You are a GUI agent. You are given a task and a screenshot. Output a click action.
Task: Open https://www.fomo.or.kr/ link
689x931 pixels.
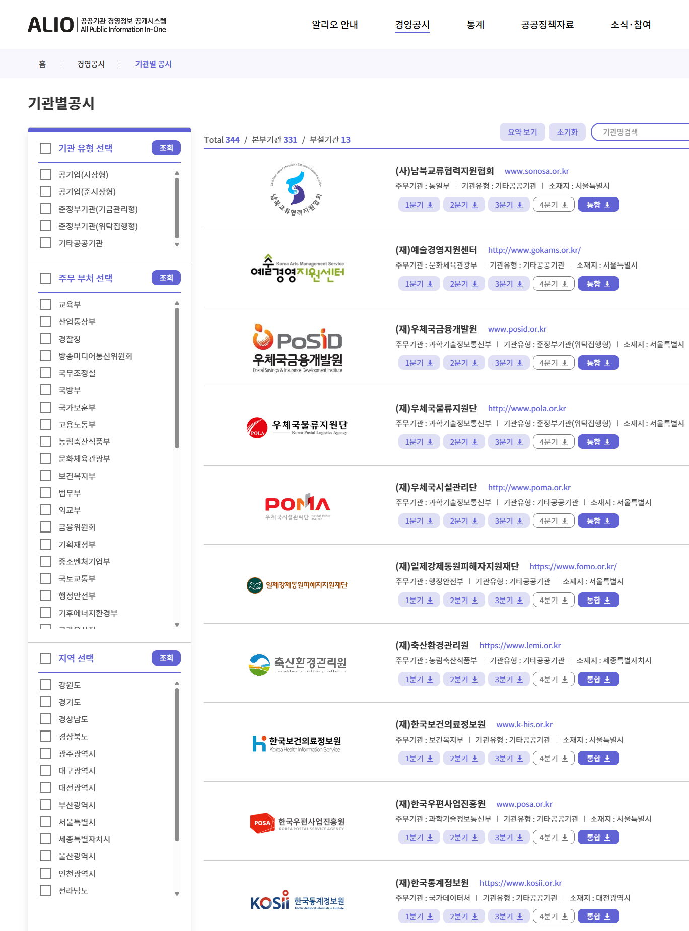point(573,566)
